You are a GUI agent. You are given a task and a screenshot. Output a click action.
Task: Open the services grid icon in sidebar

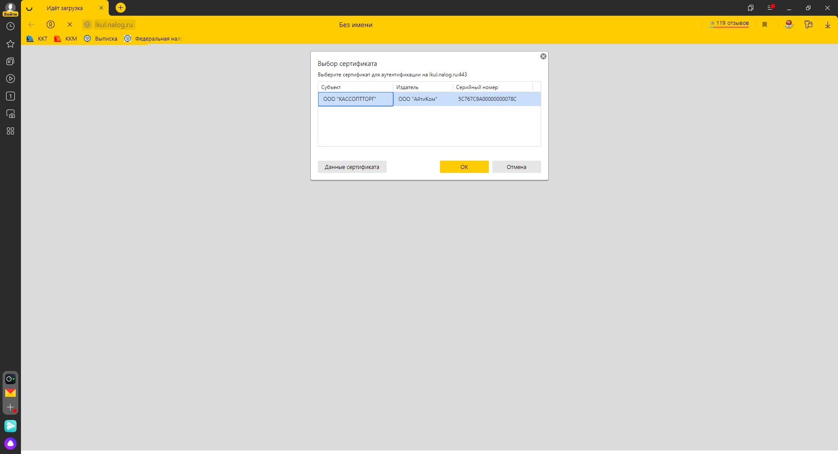pos(10,131)
